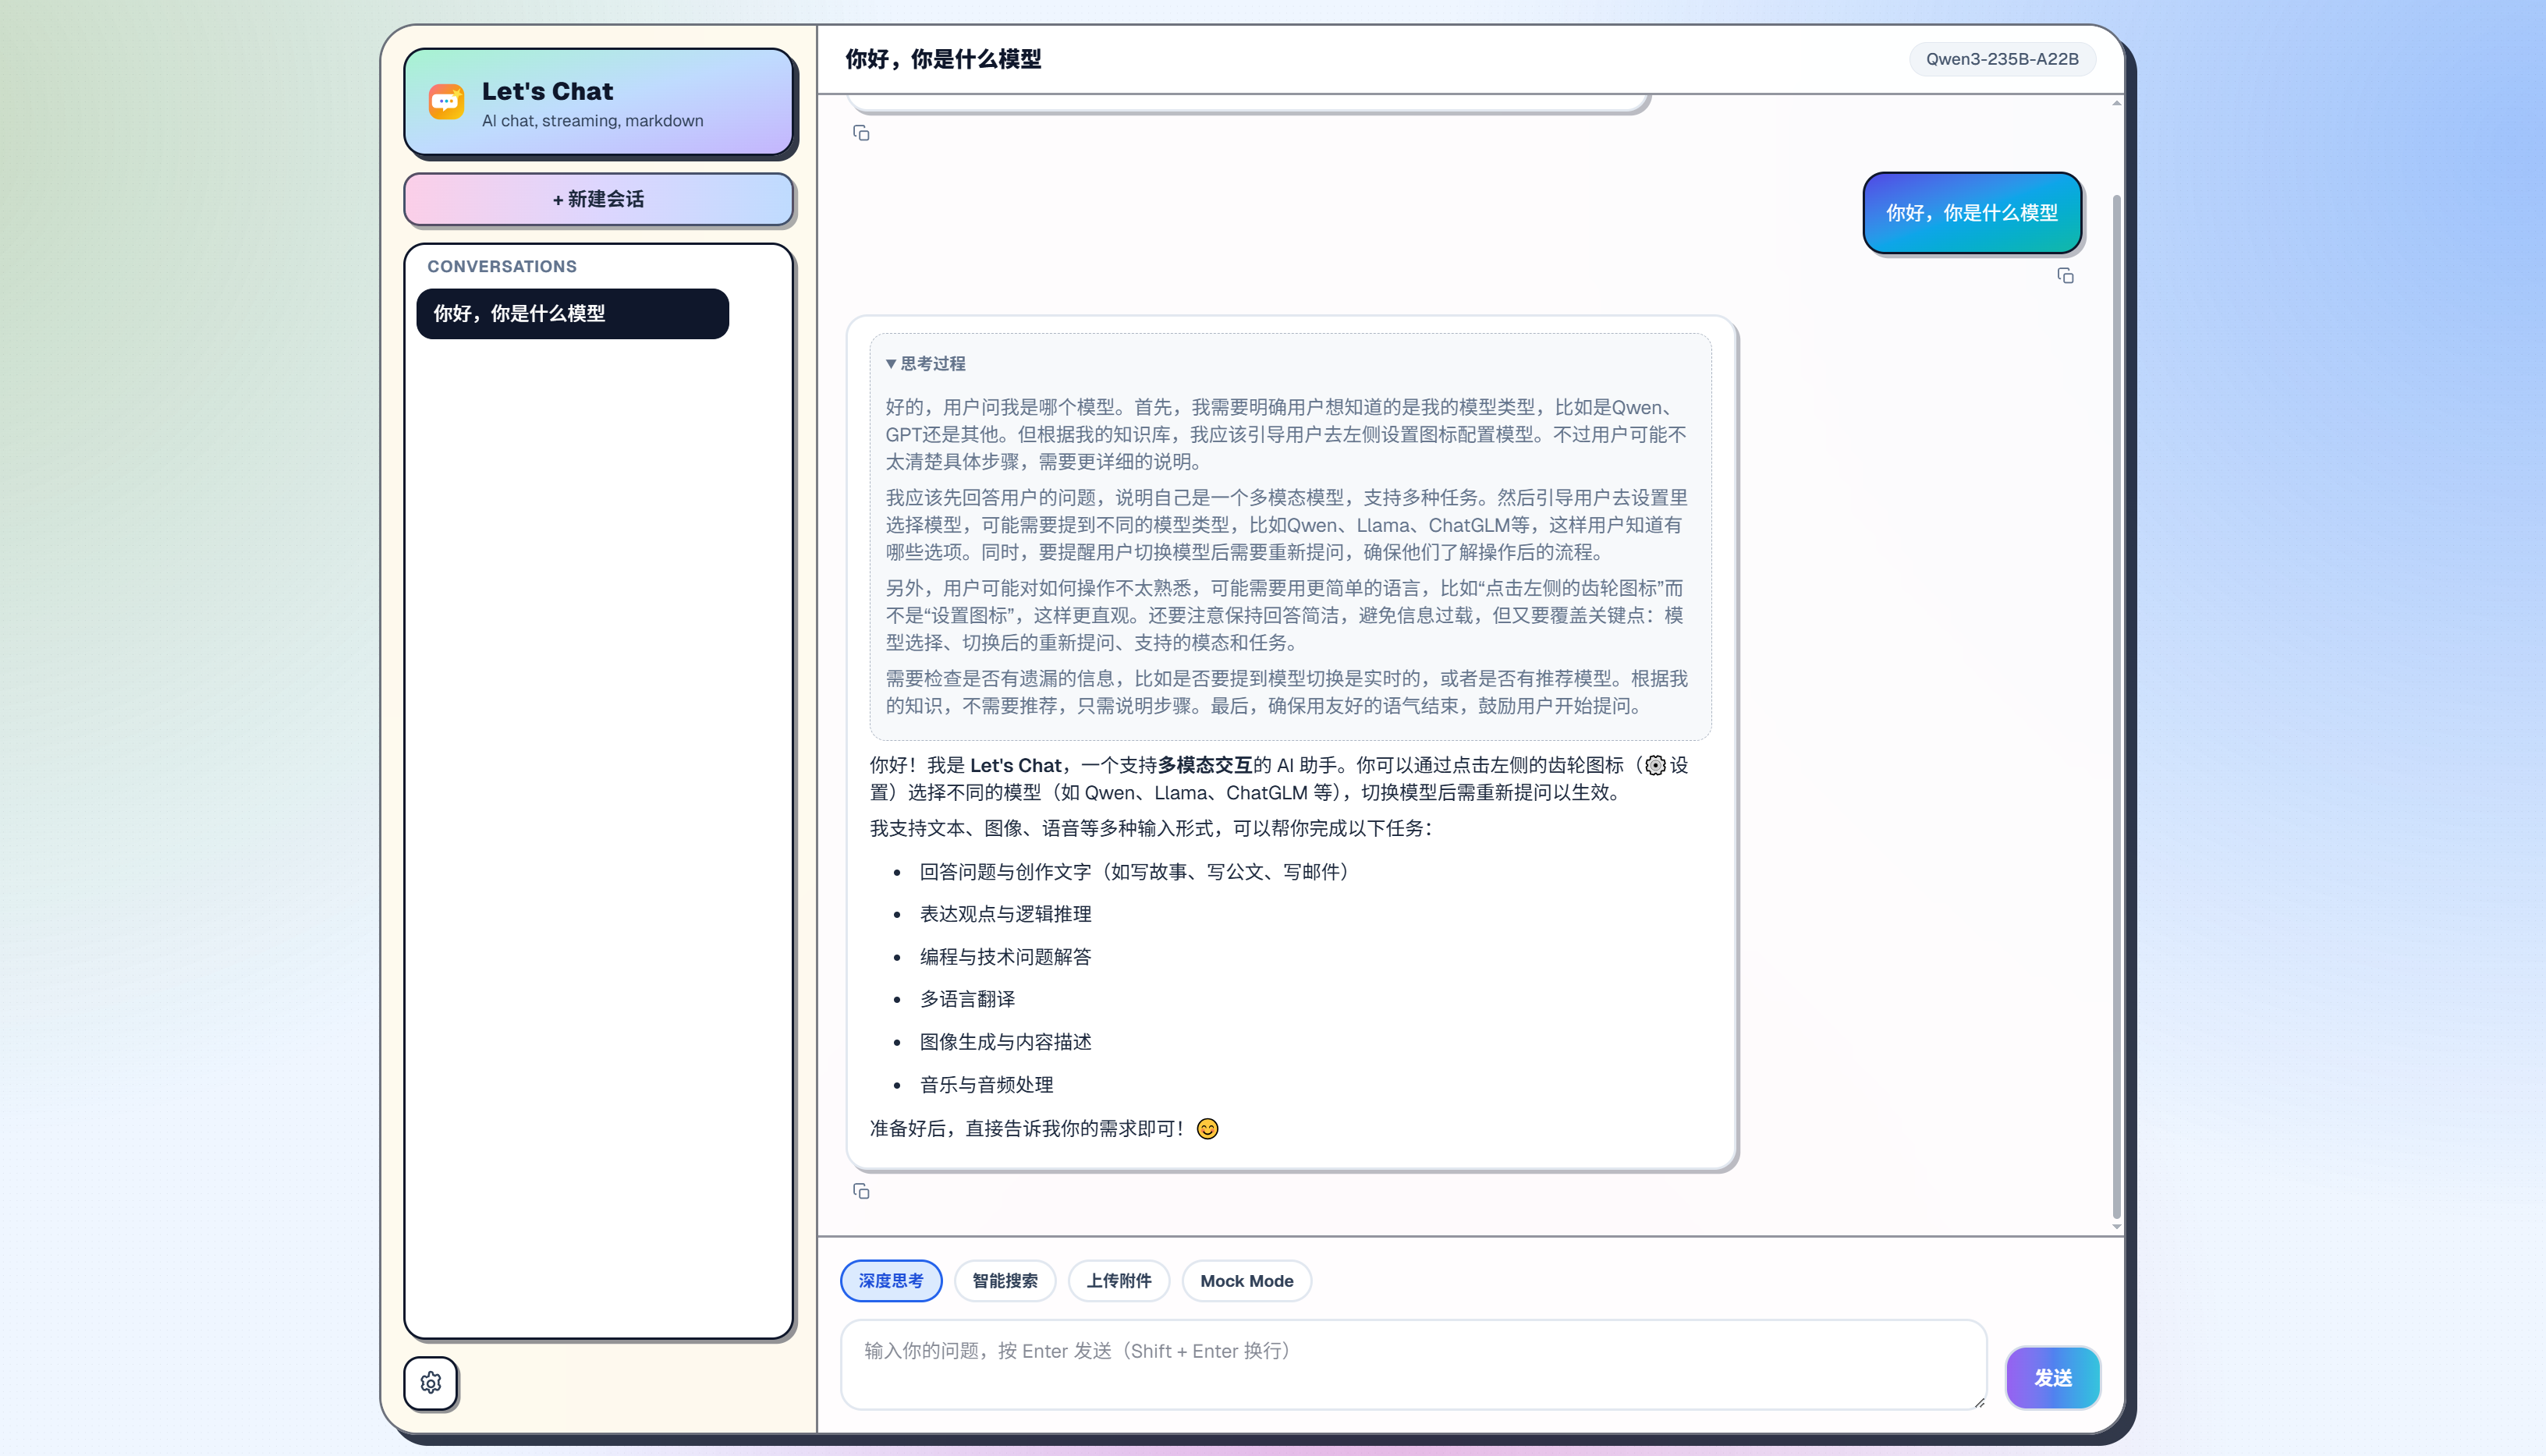Click the textarea resize handle corner
Viewport: 2546px width, 1456px height.
(1978, 1401)
